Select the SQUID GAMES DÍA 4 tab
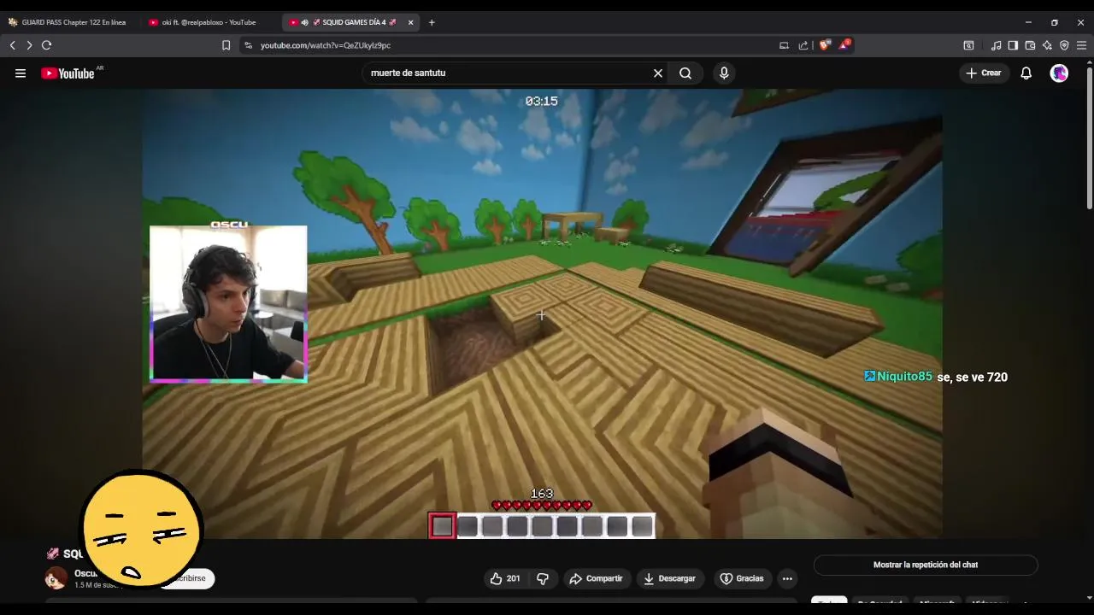 point(350,22)
